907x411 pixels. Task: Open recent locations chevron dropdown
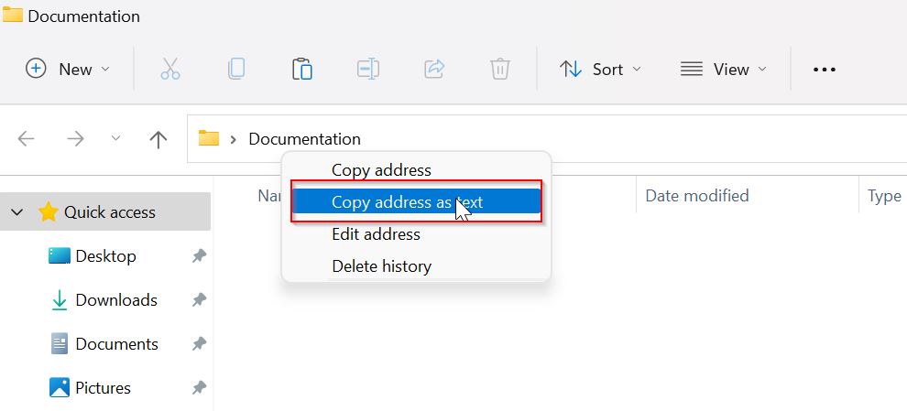pyautogui.click(x=115, y=138)
